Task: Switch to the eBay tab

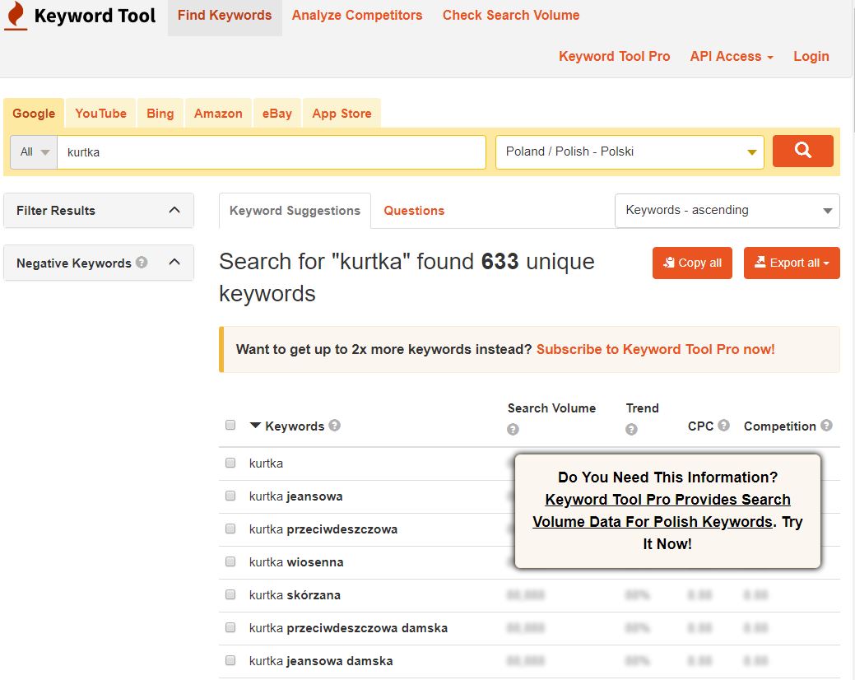Action: (277, 114)
